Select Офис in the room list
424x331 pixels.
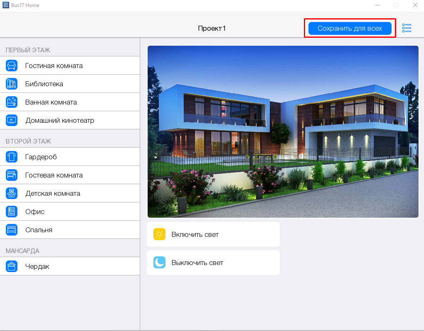35,212
